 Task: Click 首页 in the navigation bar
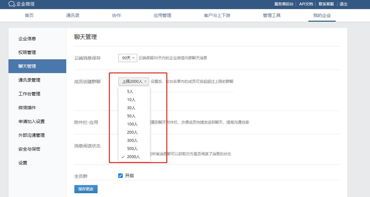pyautogui.click(x=29, y=15)
